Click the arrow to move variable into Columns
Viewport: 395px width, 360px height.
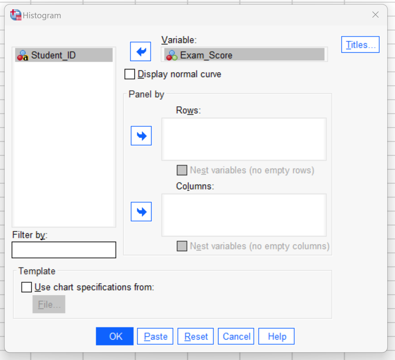(x=141, y=212)
